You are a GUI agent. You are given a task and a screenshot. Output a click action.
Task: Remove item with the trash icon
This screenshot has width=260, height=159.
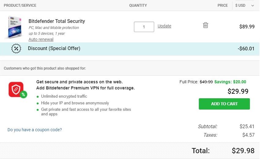pyautogui.click(x=206, y=25)
